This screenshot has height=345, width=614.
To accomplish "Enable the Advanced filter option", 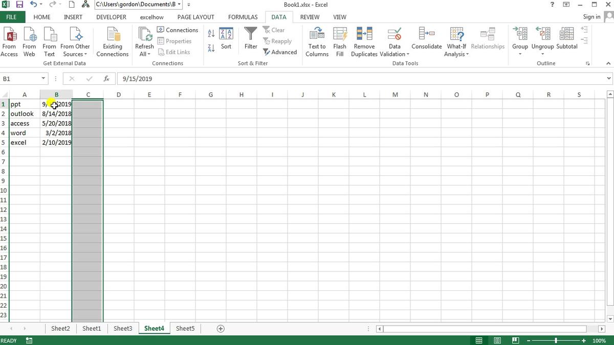I will tap(280, 52).
